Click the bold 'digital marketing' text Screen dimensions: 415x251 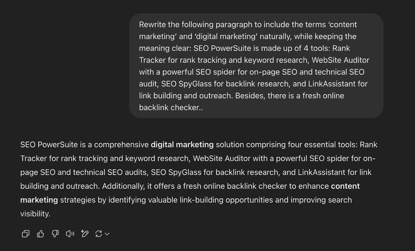(182, 145)
